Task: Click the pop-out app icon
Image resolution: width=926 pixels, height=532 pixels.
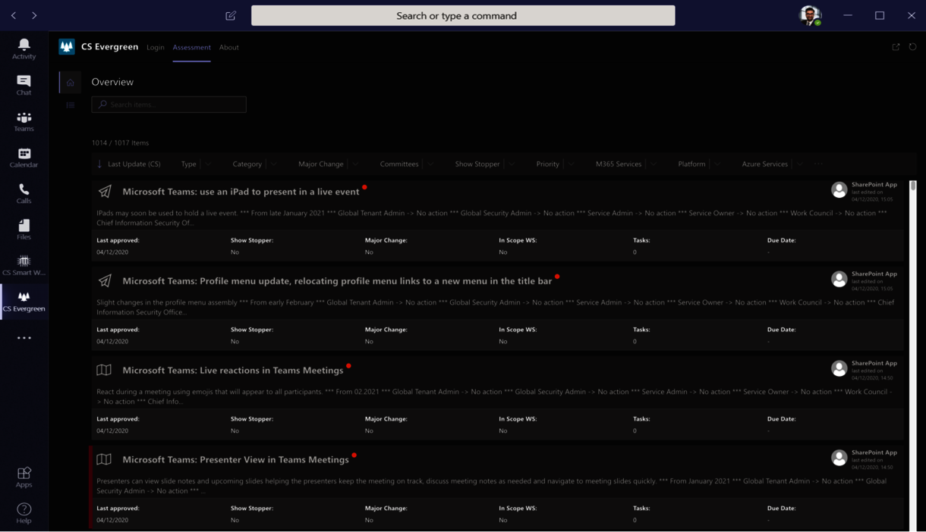Action: (x=896, y=47)
